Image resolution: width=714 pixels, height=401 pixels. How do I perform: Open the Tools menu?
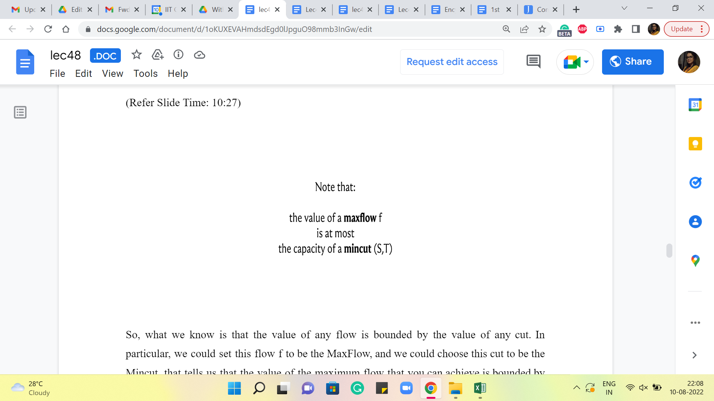pos(145,74)
